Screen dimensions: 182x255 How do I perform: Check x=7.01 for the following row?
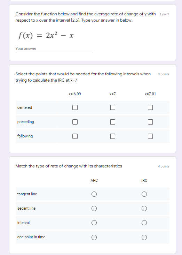click(x=150, y=136)
